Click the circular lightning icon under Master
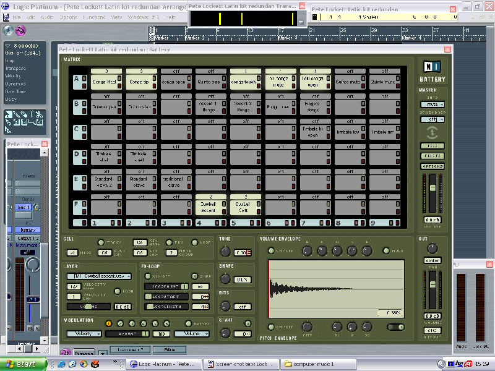Image resolution: width=495 pixels, height=371 pixels. click(x=432, y=134)
